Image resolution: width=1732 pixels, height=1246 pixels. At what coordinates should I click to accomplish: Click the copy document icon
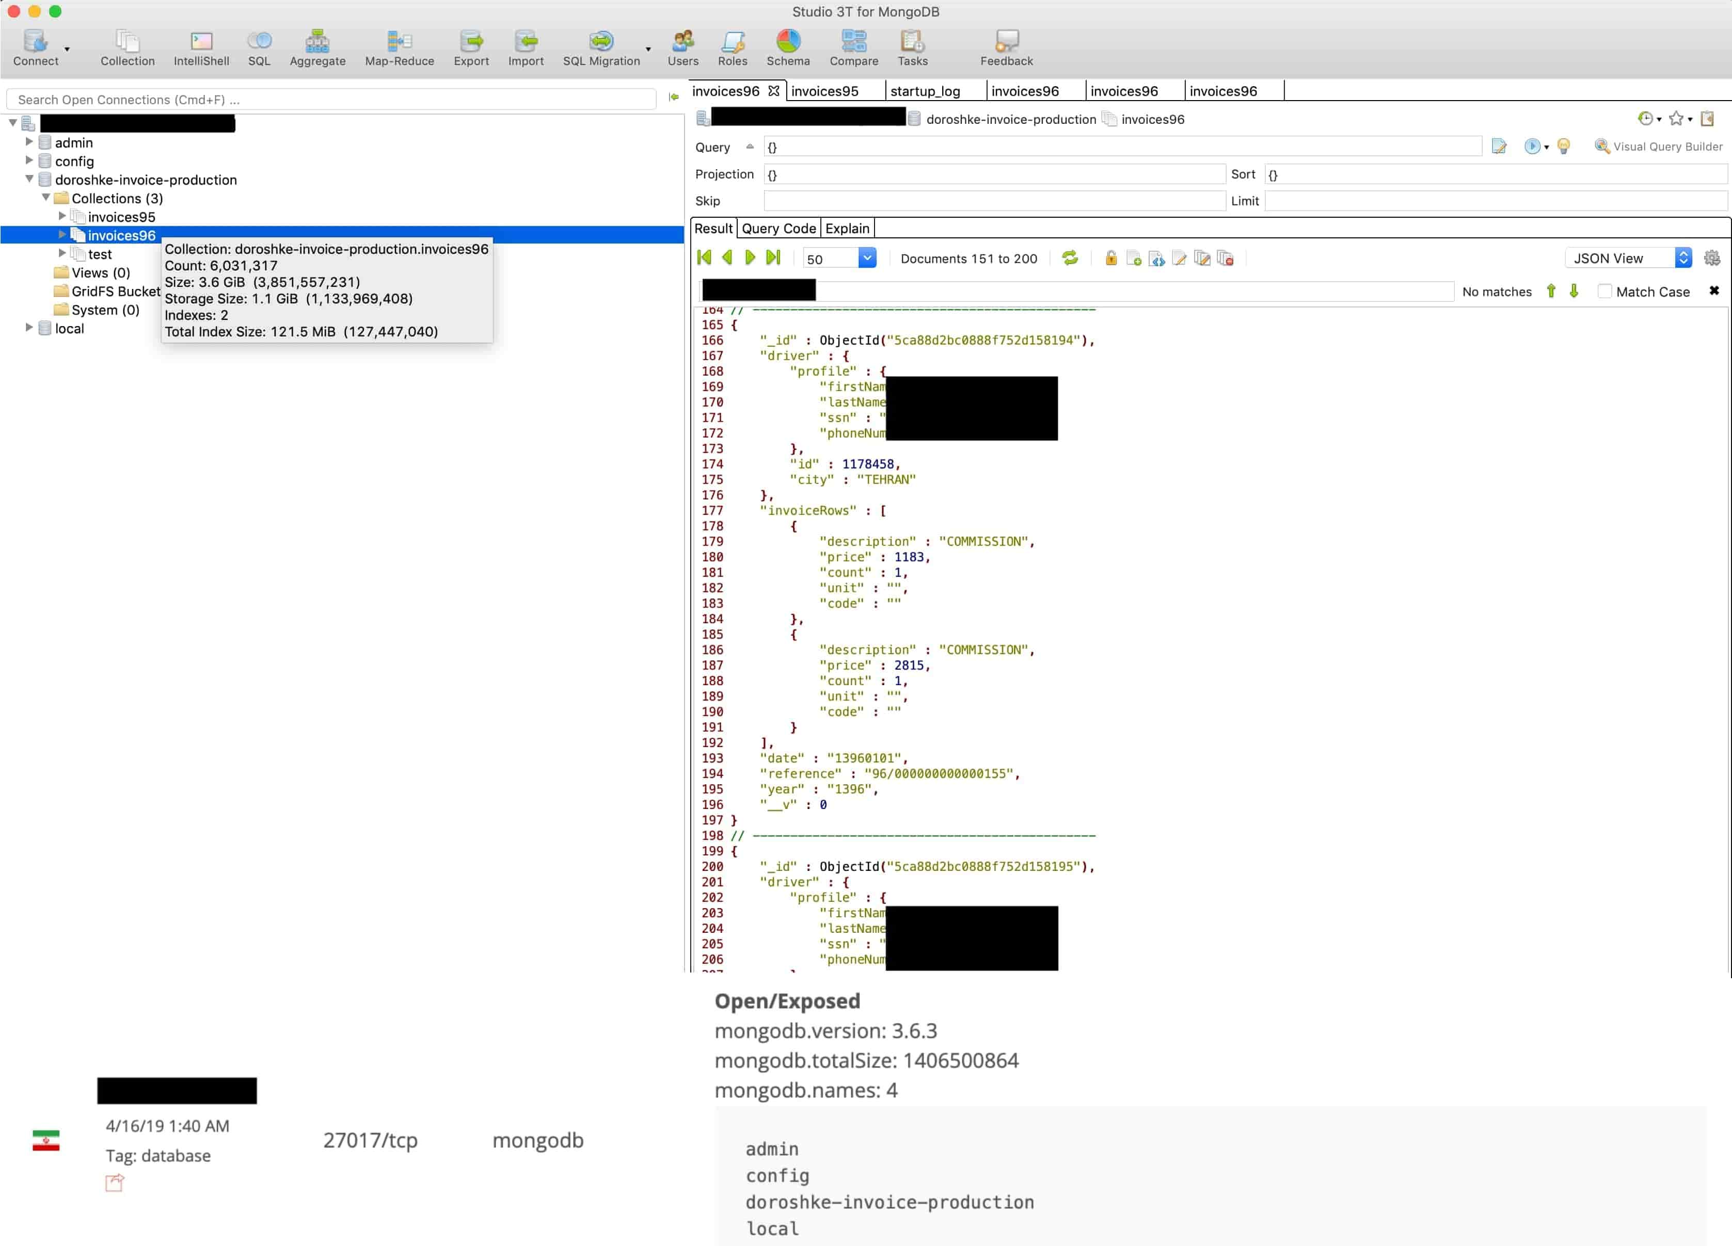click(x=1202, y=258)
